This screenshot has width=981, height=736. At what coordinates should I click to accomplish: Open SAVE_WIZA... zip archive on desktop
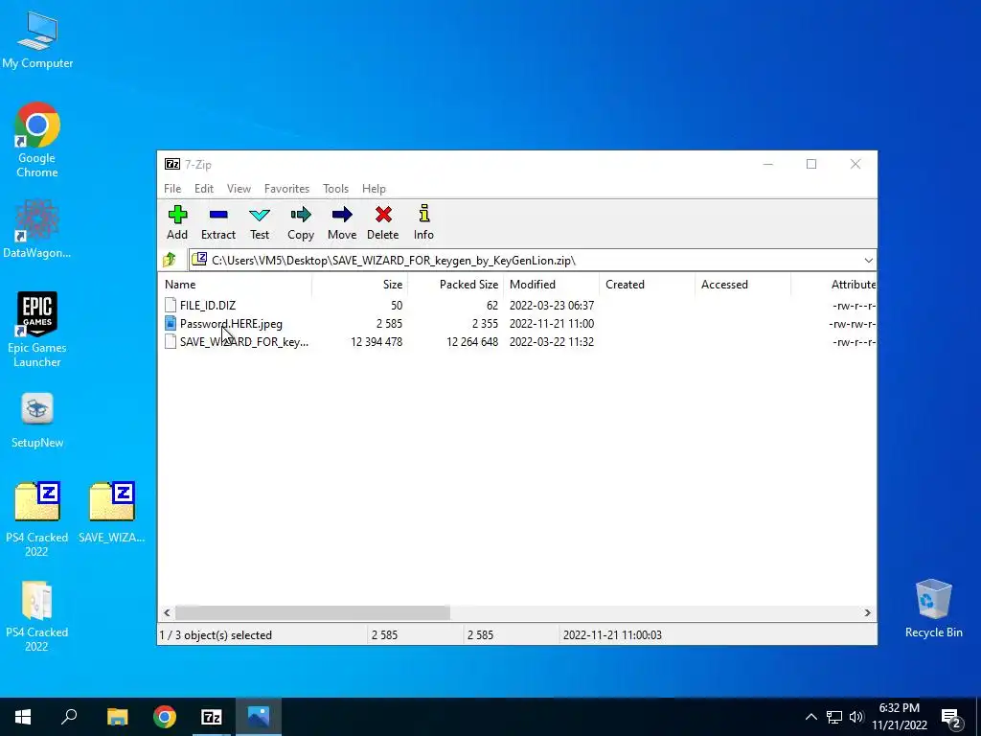pos(112,512)
